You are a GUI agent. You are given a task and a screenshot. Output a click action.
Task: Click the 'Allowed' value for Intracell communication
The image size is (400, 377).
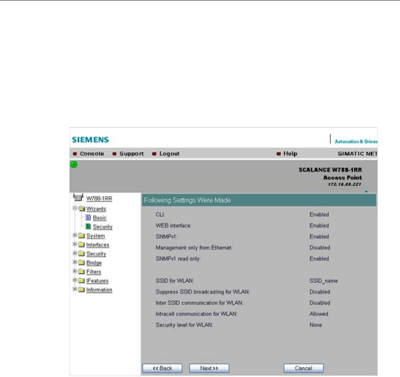[x=319, y=314]
